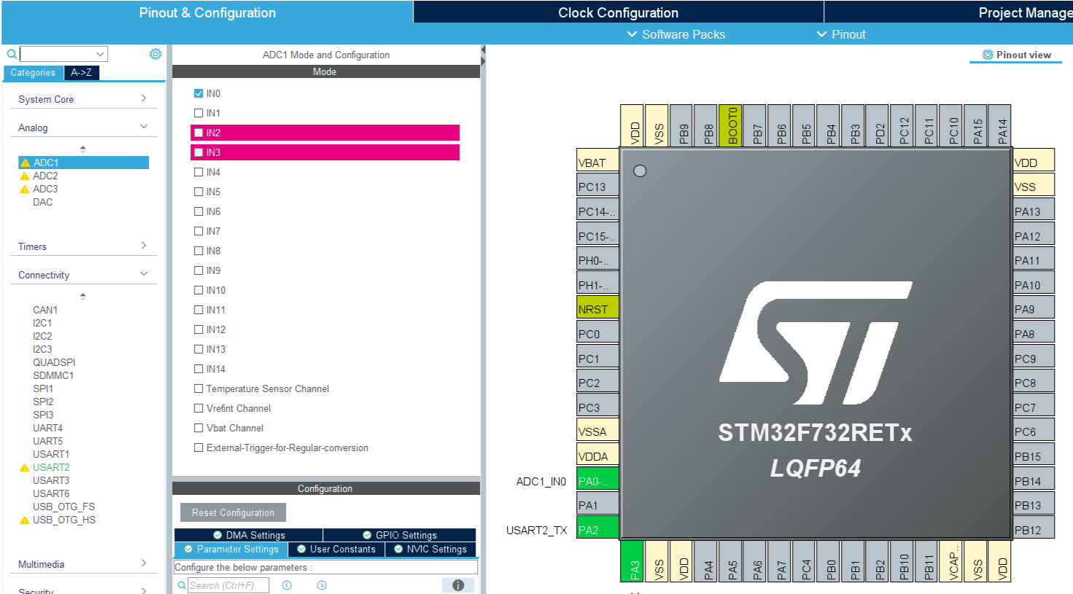Click the parameter Search input field

[x=228, y=585]
